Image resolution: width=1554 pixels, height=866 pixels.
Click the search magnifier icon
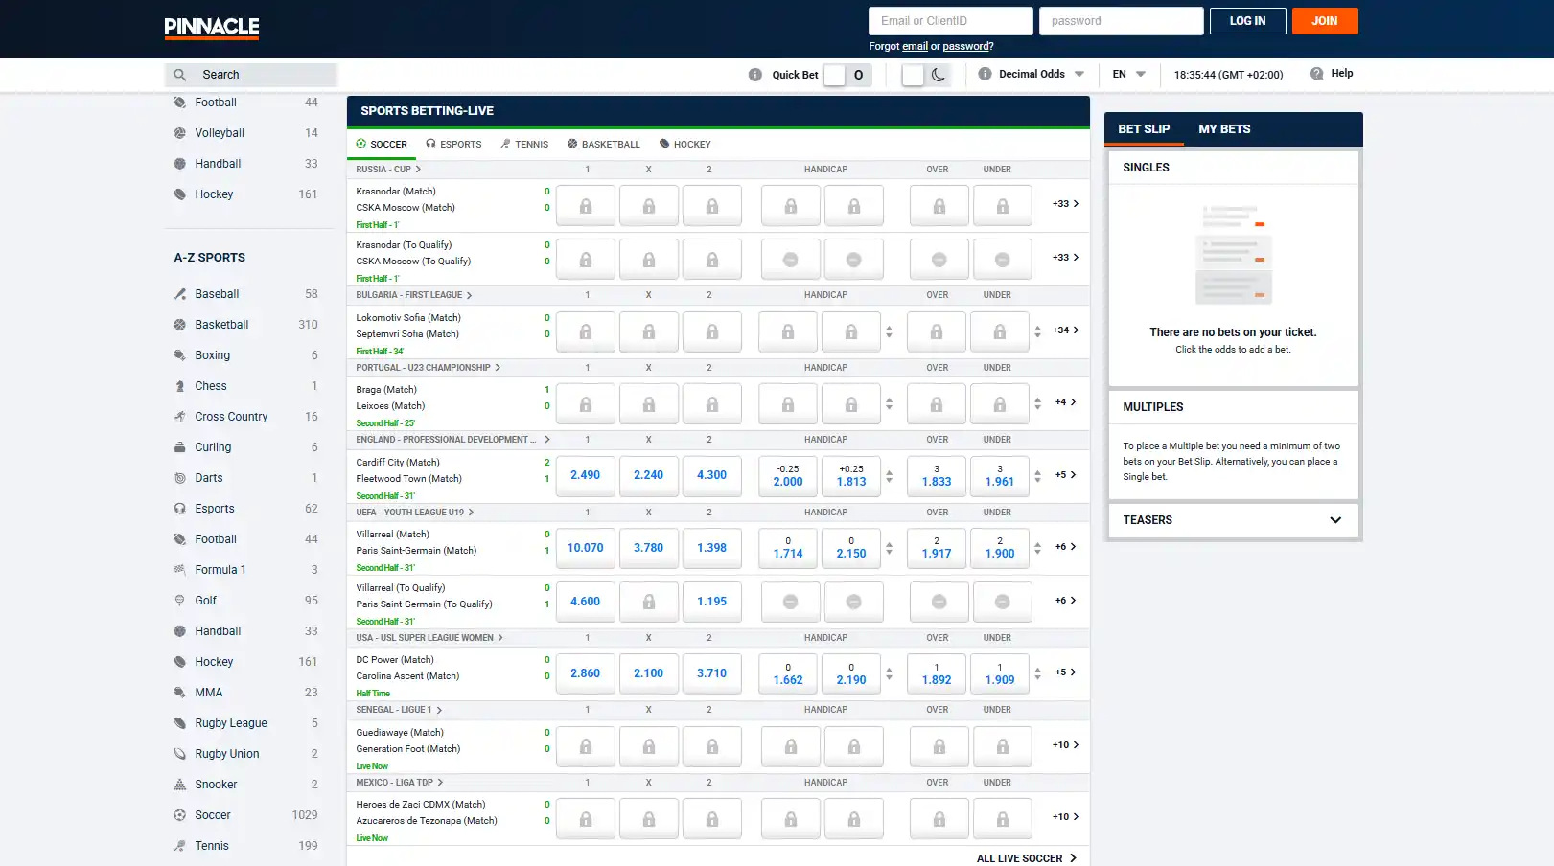(x=179, y=75)
